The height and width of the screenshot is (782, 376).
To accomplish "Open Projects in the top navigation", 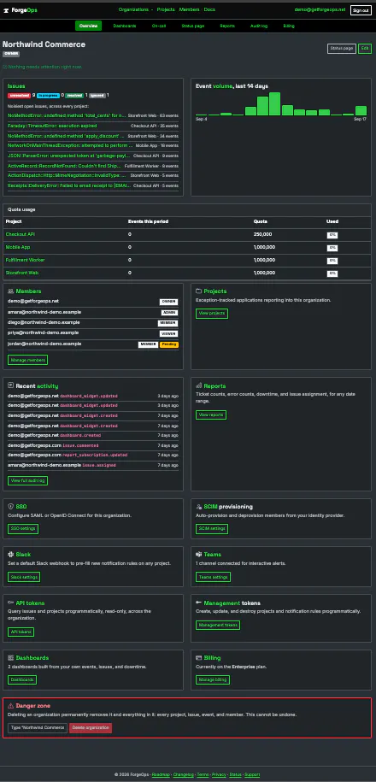I will [x=166, y=10].
